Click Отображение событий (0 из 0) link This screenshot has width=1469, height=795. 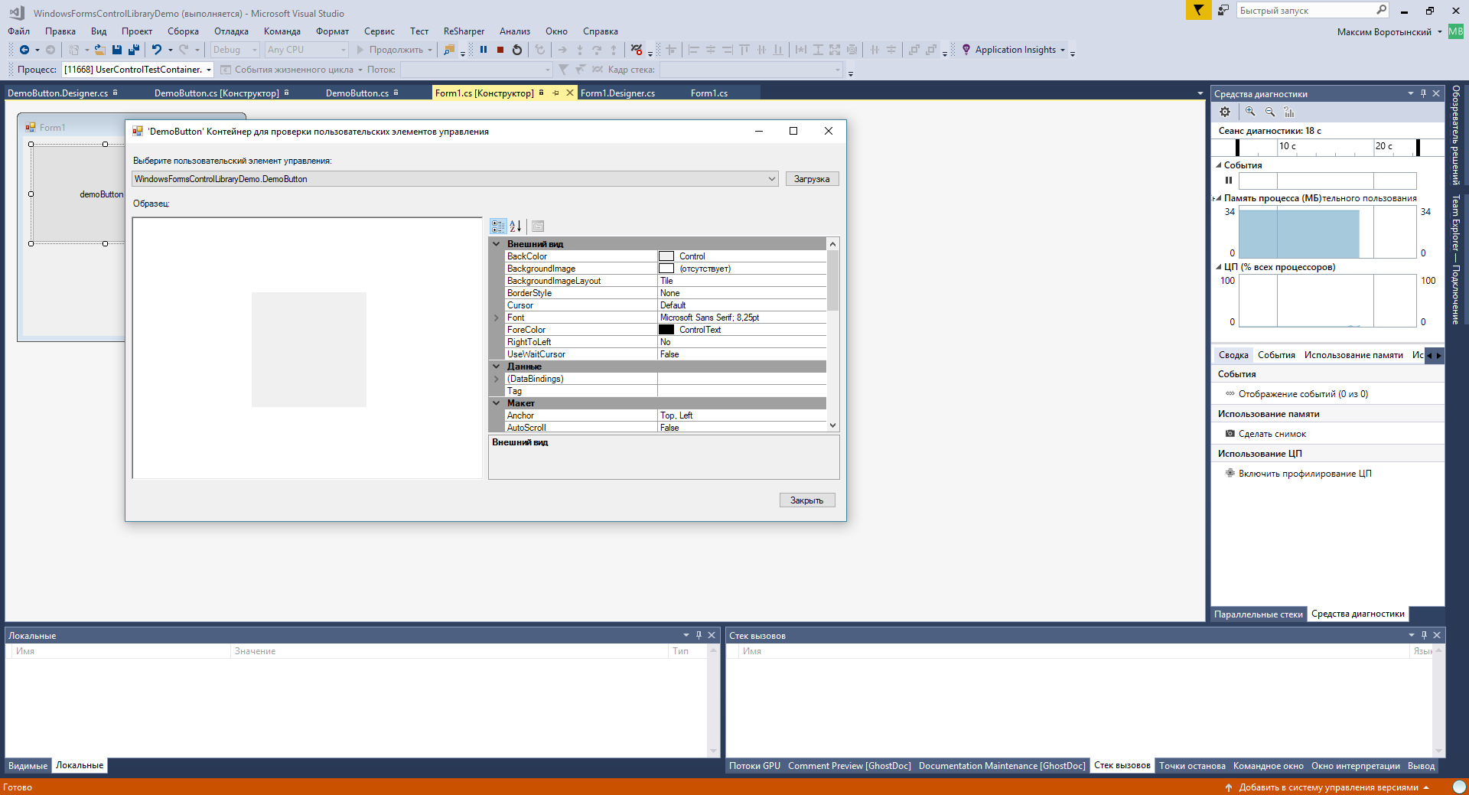pos(1303,394)
